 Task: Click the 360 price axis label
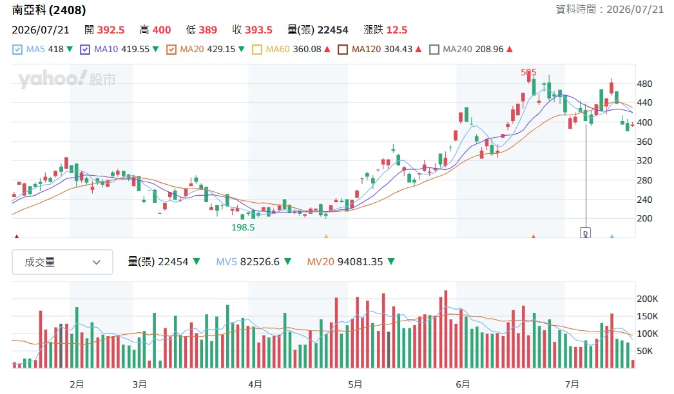644,142
